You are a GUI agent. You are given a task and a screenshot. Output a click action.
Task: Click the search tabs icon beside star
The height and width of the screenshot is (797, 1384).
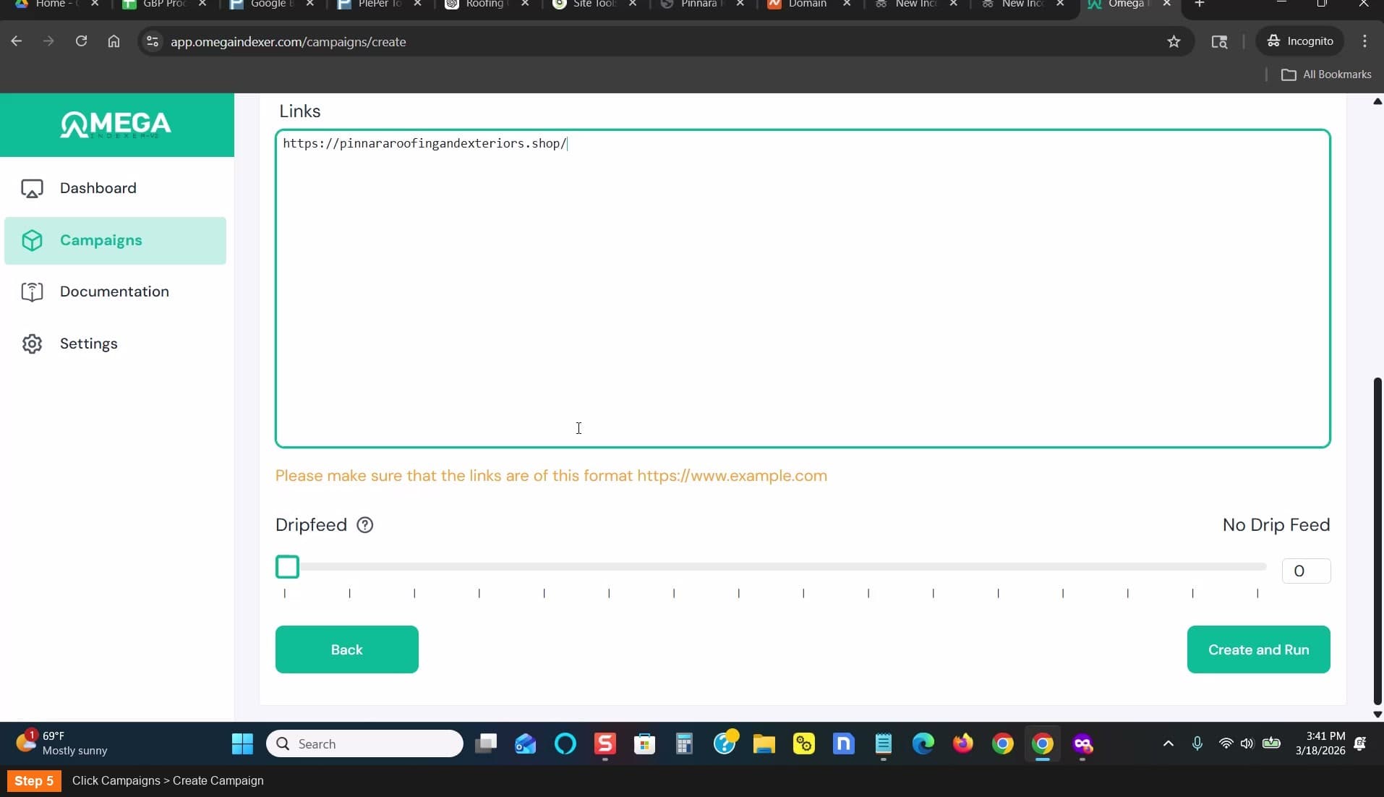click(x=1219, y=41)
